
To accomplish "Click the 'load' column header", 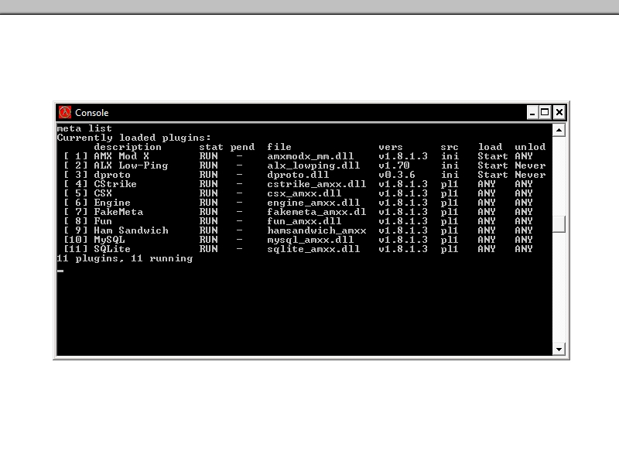I will (x=490, y=147).
